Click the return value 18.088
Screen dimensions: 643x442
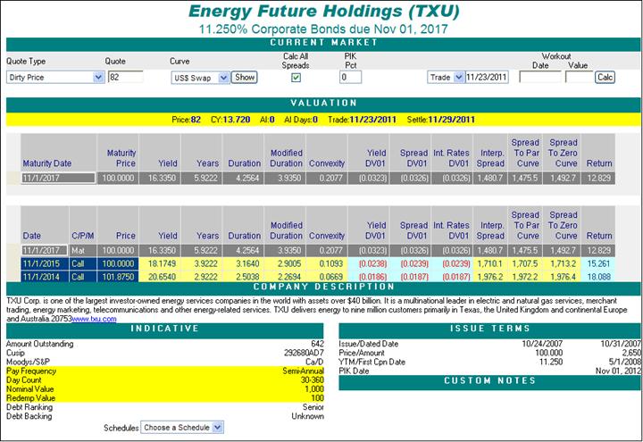598,277
